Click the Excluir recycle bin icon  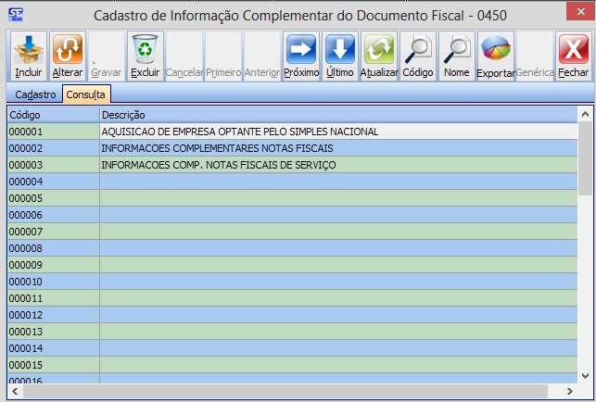tap(145, 55)
